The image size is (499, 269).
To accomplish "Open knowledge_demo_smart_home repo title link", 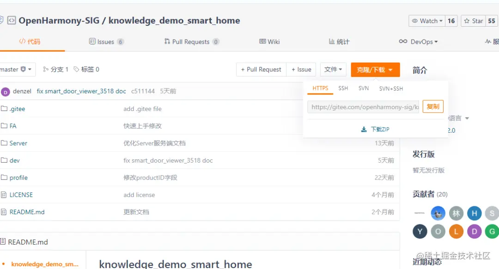I will pyautogui.click(x=174, y=20).
